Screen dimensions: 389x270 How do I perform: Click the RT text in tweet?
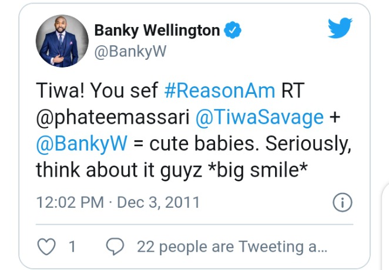pos(293,90)
